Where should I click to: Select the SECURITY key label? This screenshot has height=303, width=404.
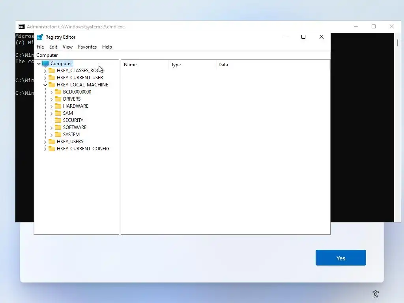(73, 120)
